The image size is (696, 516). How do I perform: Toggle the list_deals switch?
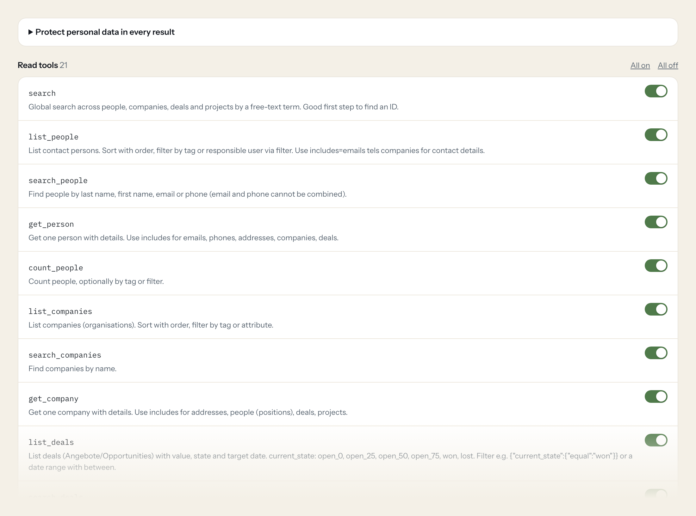pos(656,440)
